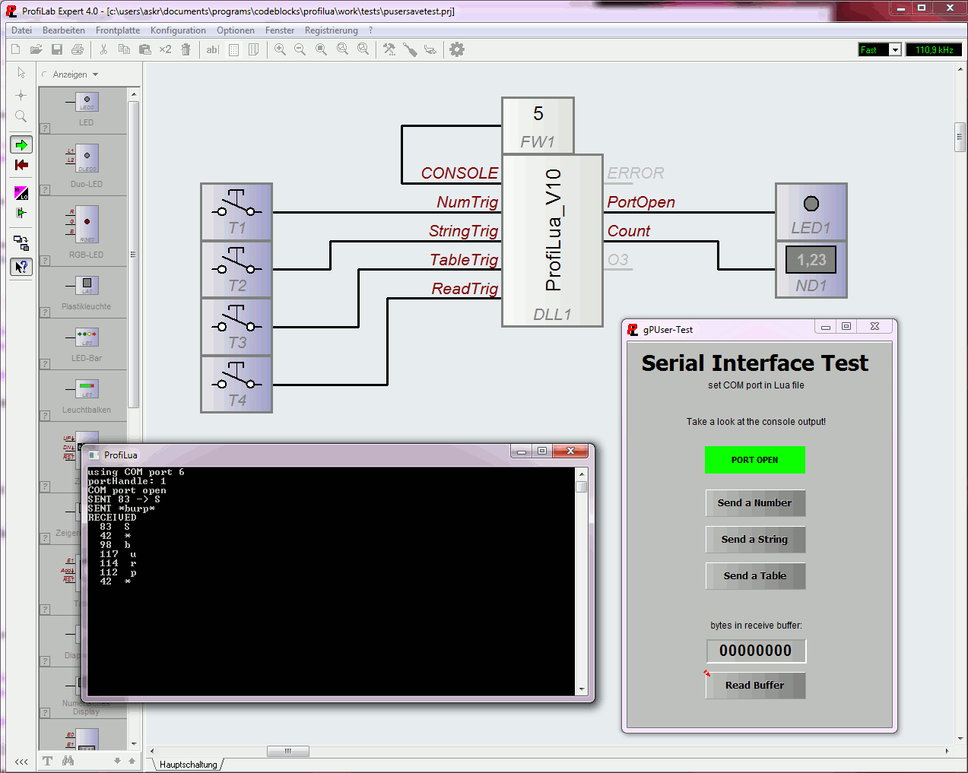The image size is (968, 773).
Task: Toggle the green arrow run mode button
Action: tap(21, 144)
